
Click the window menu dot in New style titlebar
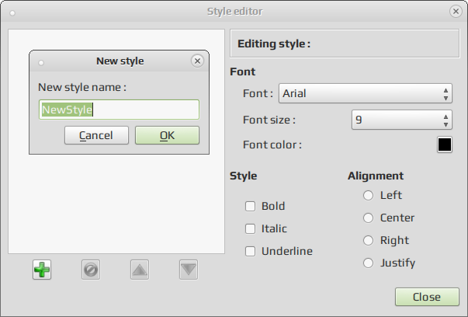coord(41,63)
